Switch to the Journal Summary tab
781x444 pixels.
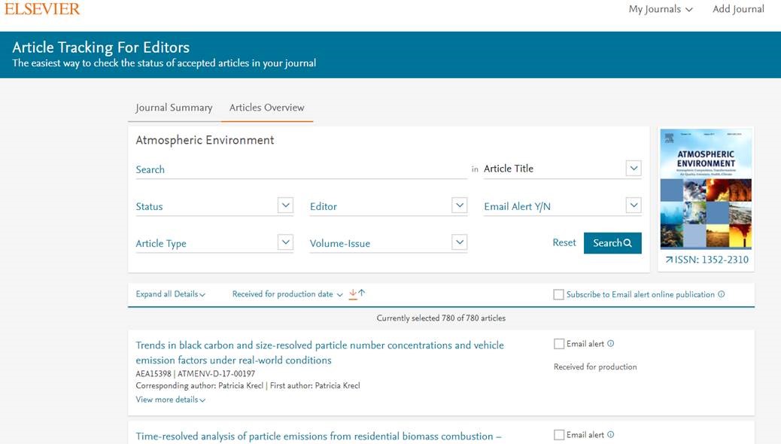(174, 108)
